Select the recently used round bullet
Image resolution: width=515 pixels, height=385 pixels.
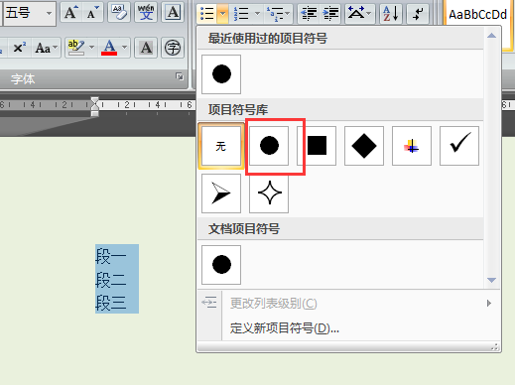[221, 74]
